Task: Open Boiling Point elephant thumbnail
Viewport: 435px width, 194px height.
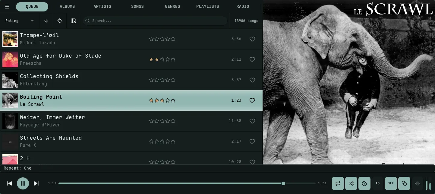Action: 10,100
